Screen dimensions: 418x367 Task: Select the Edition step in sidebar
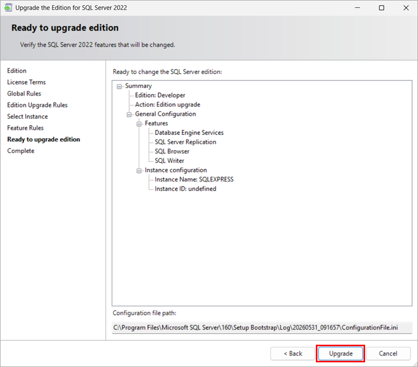[x=17, y=70]
